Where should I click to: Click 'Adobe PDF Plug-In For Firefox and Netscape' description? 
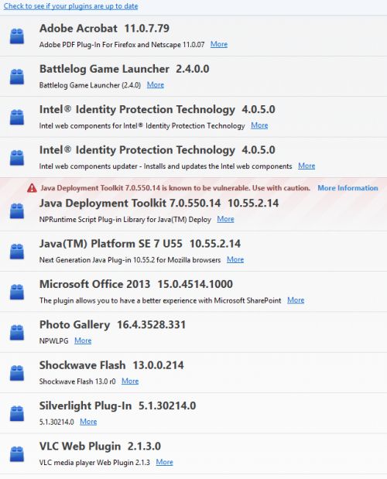pos(122,45)
